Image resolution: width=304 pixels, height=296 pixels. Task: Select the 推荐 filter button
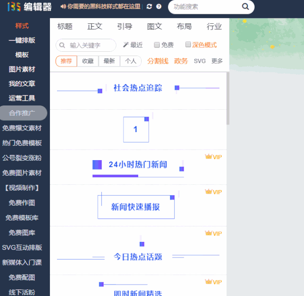(66, 61)
